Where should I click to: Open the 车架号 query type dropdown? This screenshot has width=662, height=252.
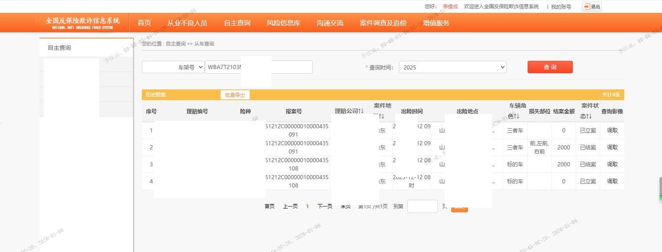tap(173, 67)
